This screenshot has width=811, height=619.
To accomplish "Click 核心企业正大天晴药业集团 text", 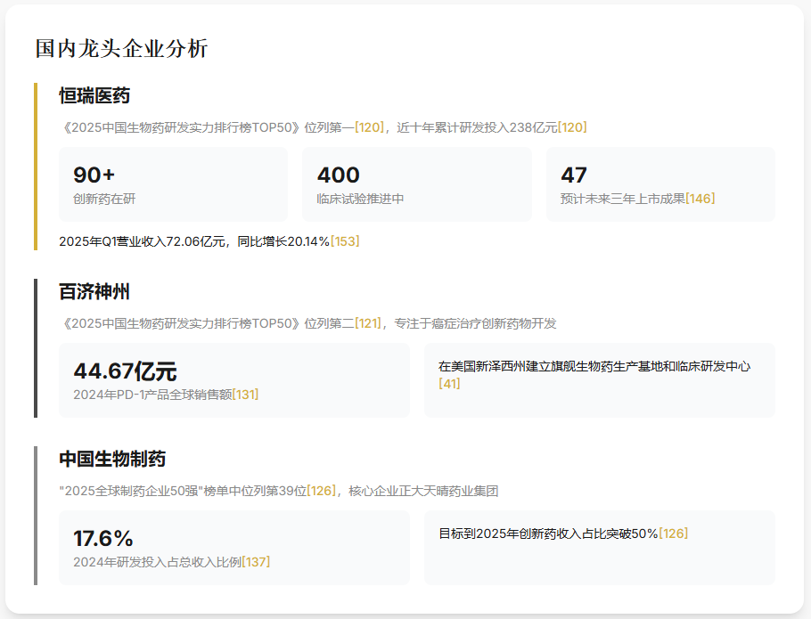I will coord(423,491).
